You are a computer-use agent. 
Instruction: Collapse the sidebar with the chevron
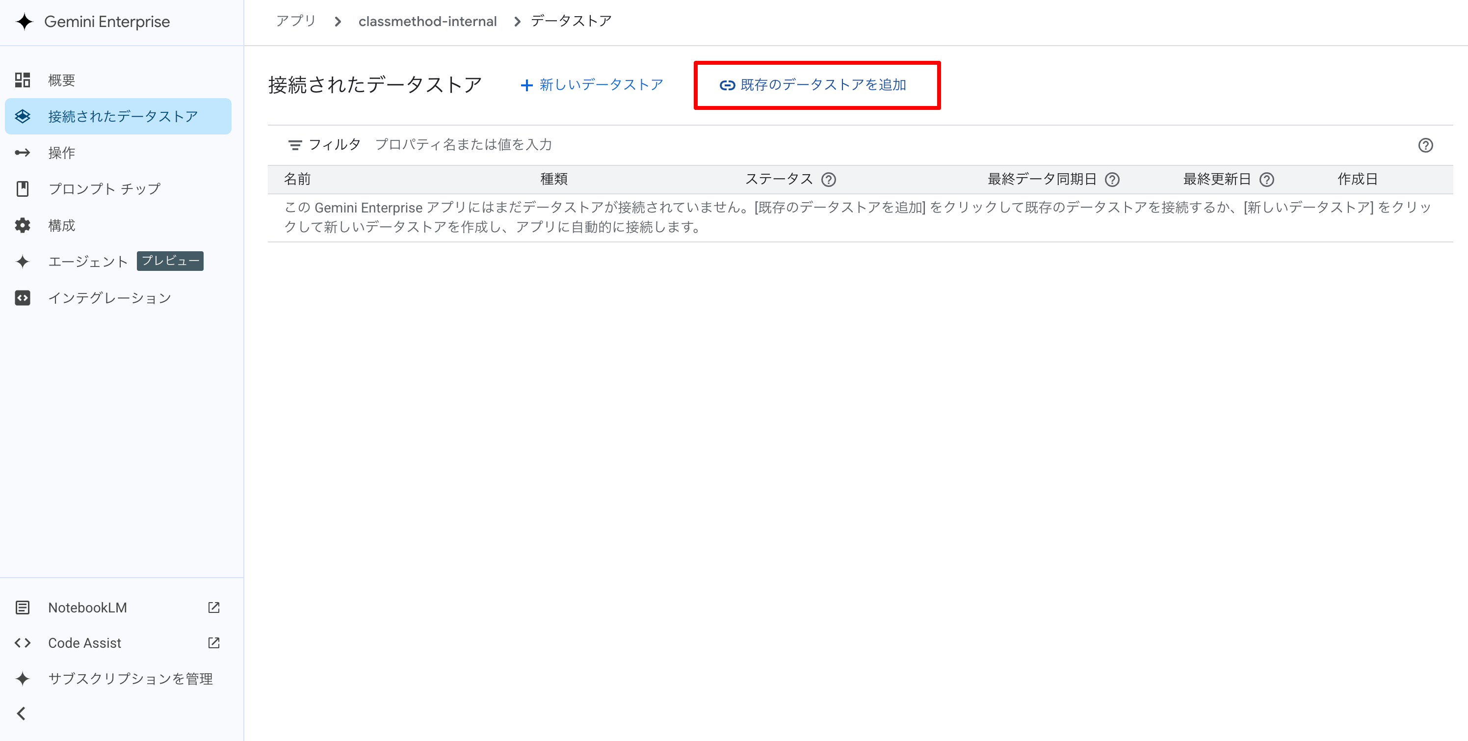pyautogui.click(x=22, y=714)
